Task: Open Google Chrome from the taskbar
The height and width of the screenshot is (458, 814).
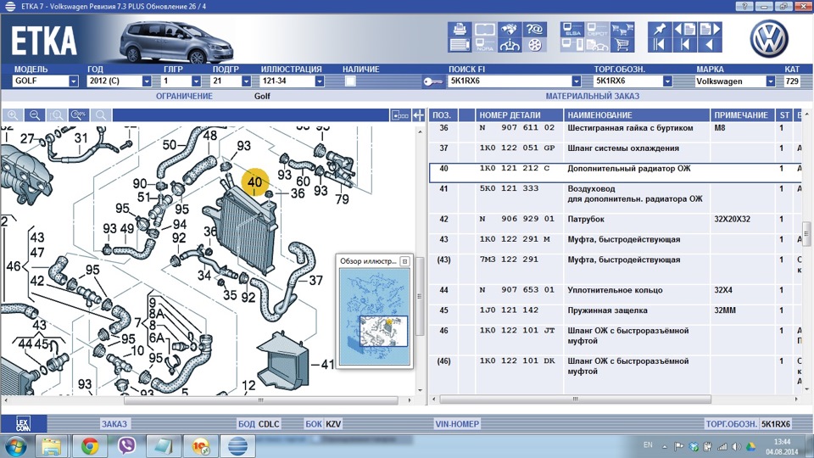Action: 90,446
